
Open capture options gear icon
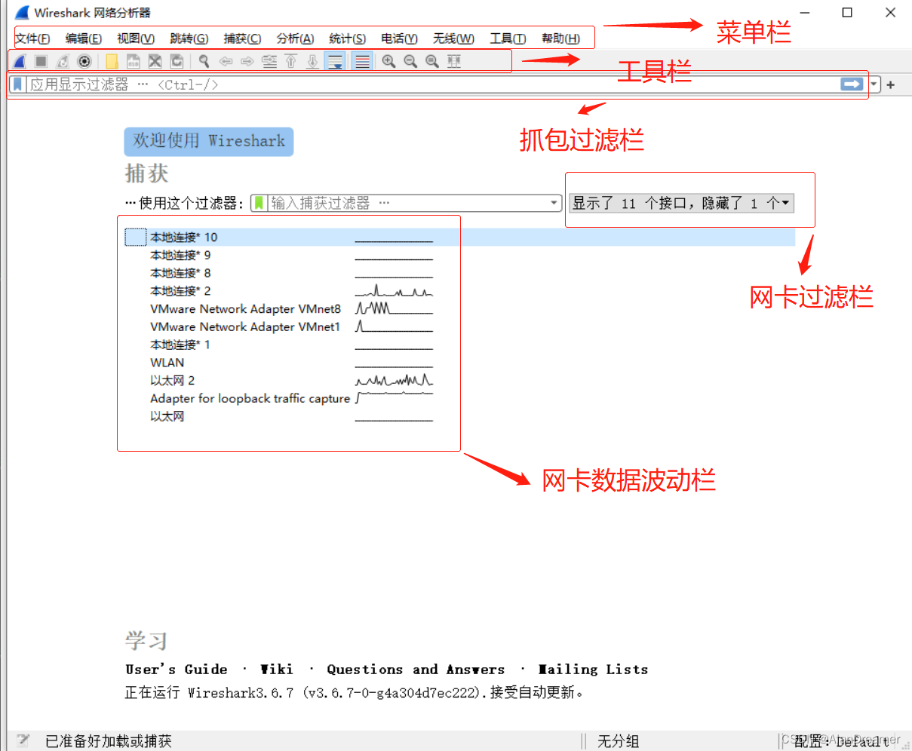[84, 61]
